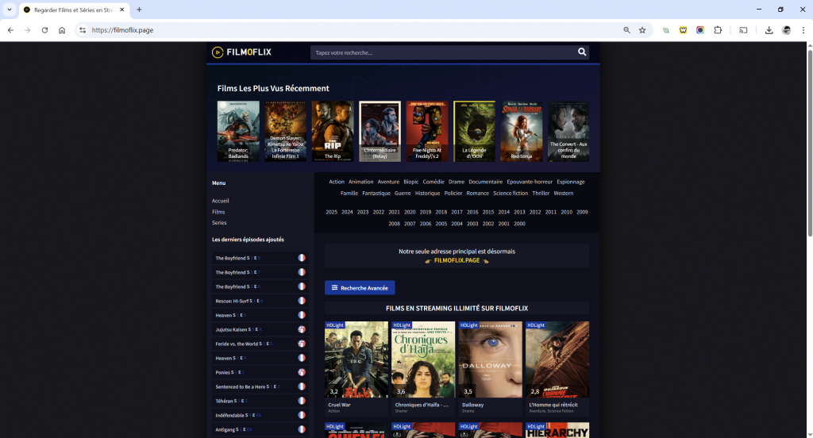Open Antigang episode row

[x=260, y=429]
